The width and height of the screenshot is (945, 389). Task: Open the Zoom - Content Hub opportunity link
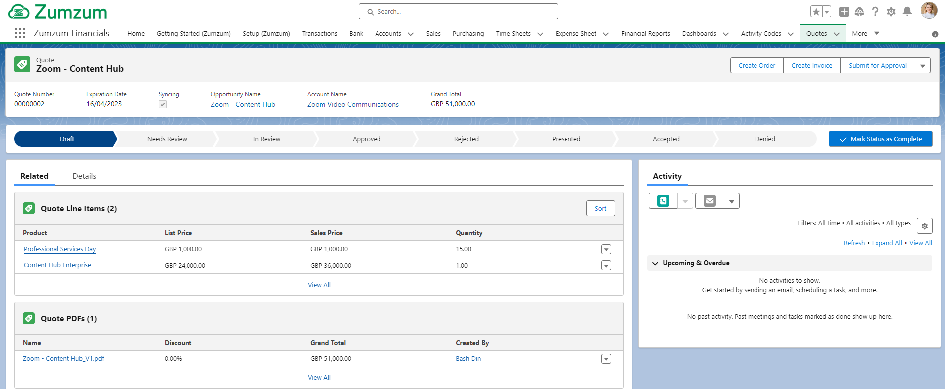(x=243, y=104)
